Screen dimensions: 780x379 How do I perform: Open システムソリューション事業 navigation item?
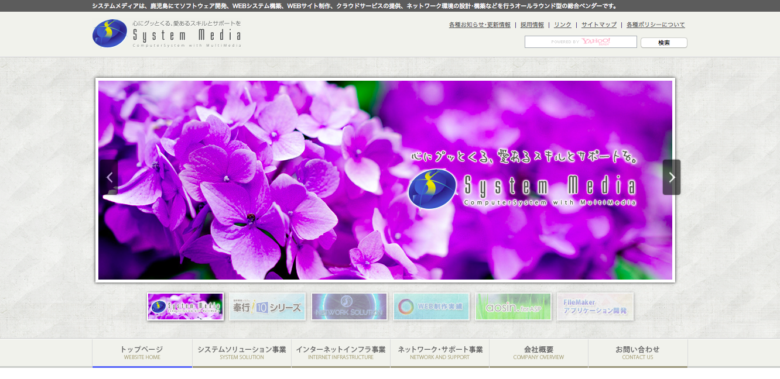coord(242,353)
